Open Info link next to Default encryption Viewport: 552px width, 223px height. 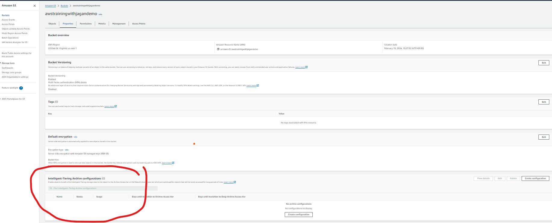coord(76,137)
